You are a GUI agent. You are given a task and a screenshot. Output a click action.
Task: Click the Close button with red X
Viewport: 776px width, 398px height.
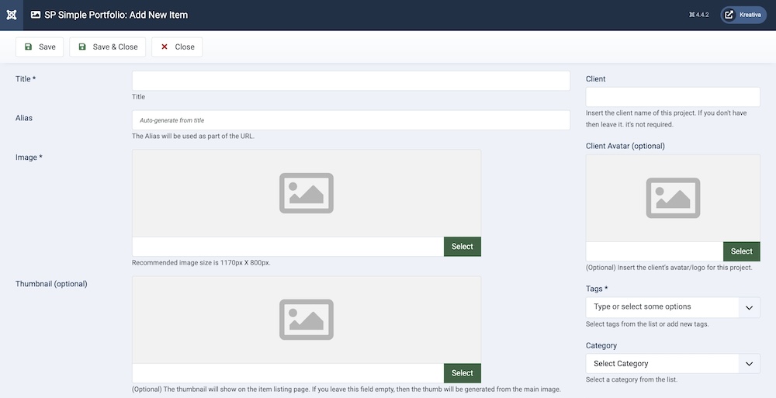point(177,47)
